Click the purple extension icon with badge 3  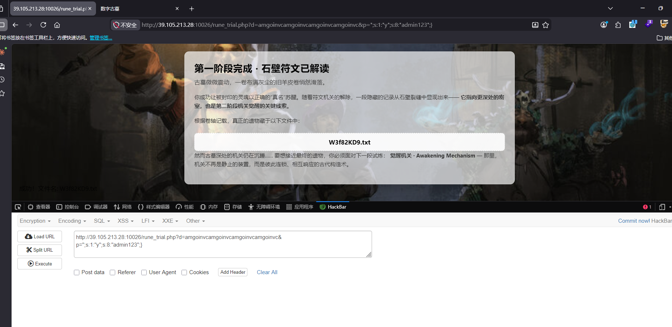648,24
